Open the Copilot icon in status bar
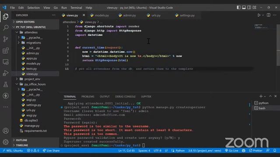This screenshot has height=157, width=280. coord(244,150)
